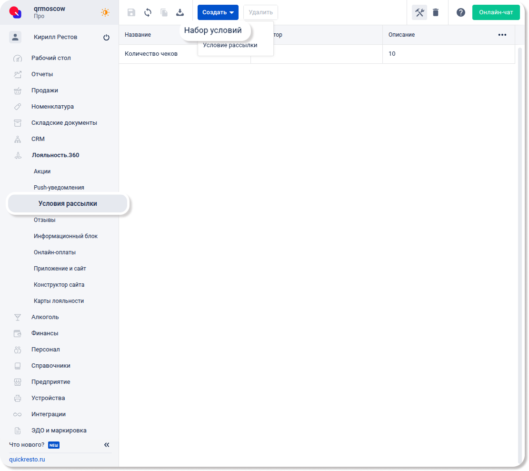Viewport: 529px width, 471px height.
Task: Choose Условие рассылки from the menu
Action: pos(230,45)
